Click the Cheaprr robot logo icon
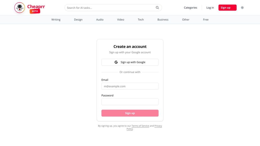260x146 pixels. click(x=20, y=8)
